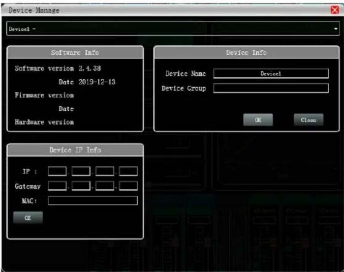The width and height of the screenshot is (344, 272).
Task: Click the first Gateway octet field
Action: 57,186
